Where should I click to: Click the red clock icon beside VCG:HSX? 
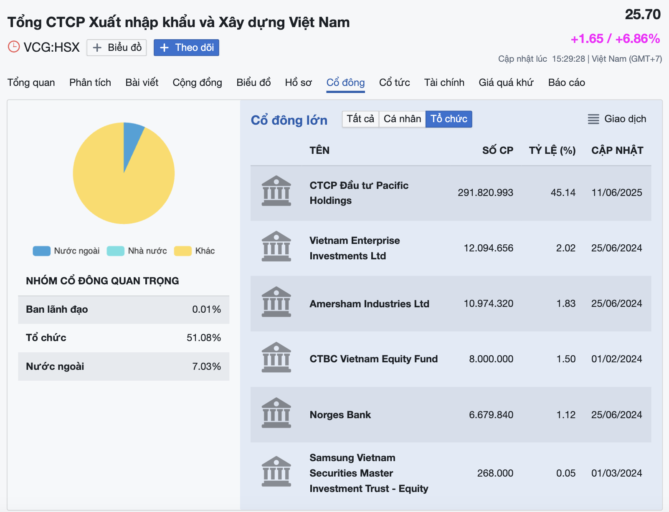pos(14,47)
